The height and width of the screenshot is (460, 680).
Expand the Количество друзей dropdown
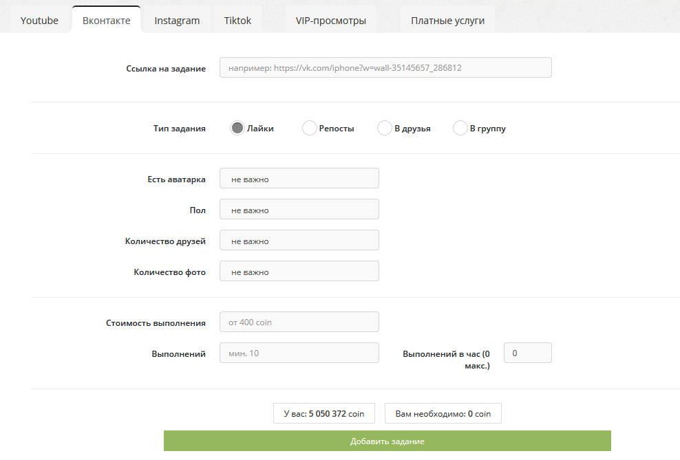(299, 241)
